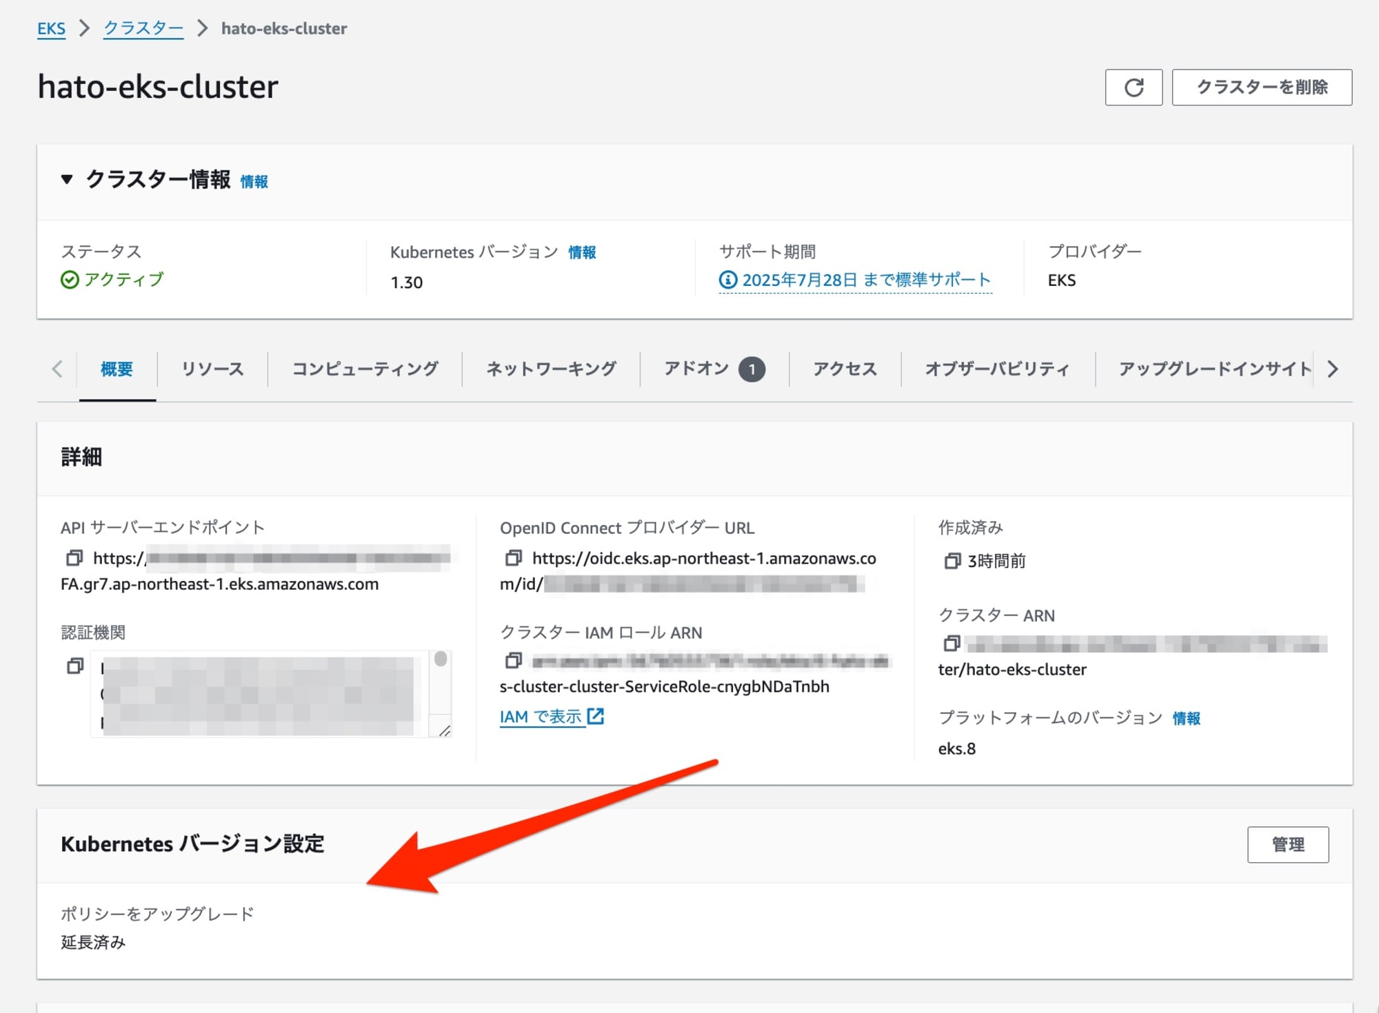
Task: Click the hato-eks-cluster breadcrumb text
Action: click(284, 28)
